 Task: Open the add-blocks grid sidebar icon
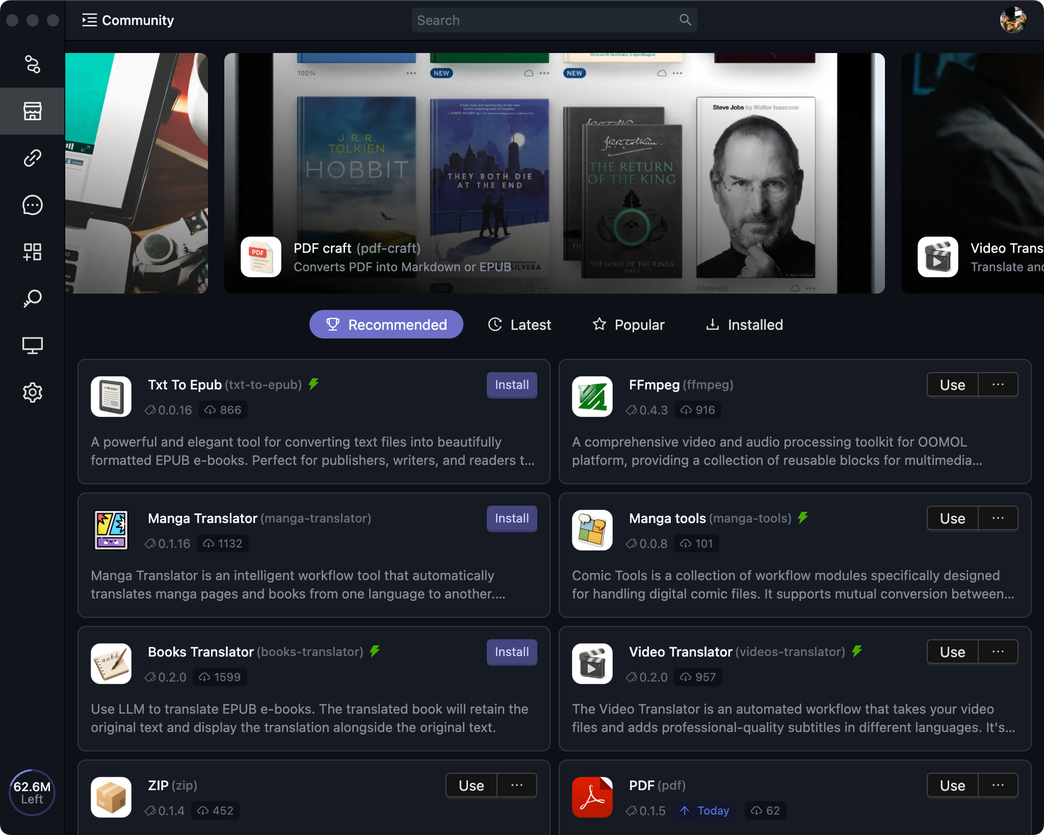point(33,252)
